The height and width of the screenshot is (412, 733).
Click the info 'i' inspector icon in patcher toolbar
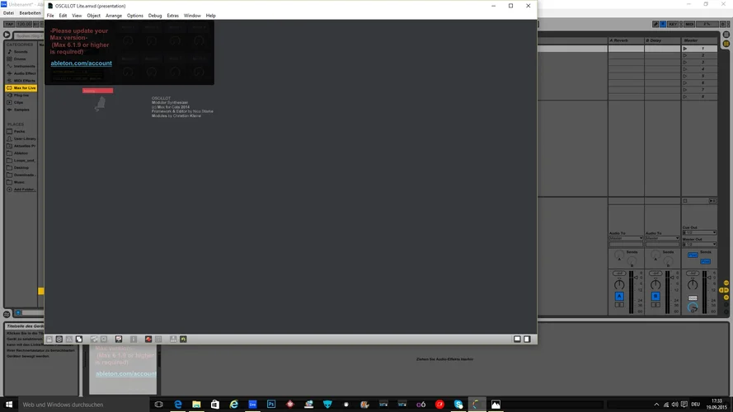coord(134,339)
